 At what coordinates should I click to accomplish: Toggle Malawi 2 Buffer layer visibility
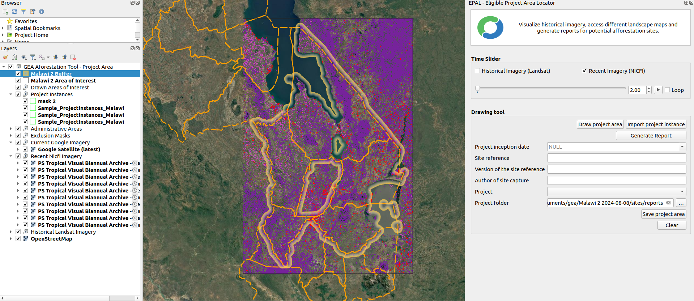[x=18, y=74]
